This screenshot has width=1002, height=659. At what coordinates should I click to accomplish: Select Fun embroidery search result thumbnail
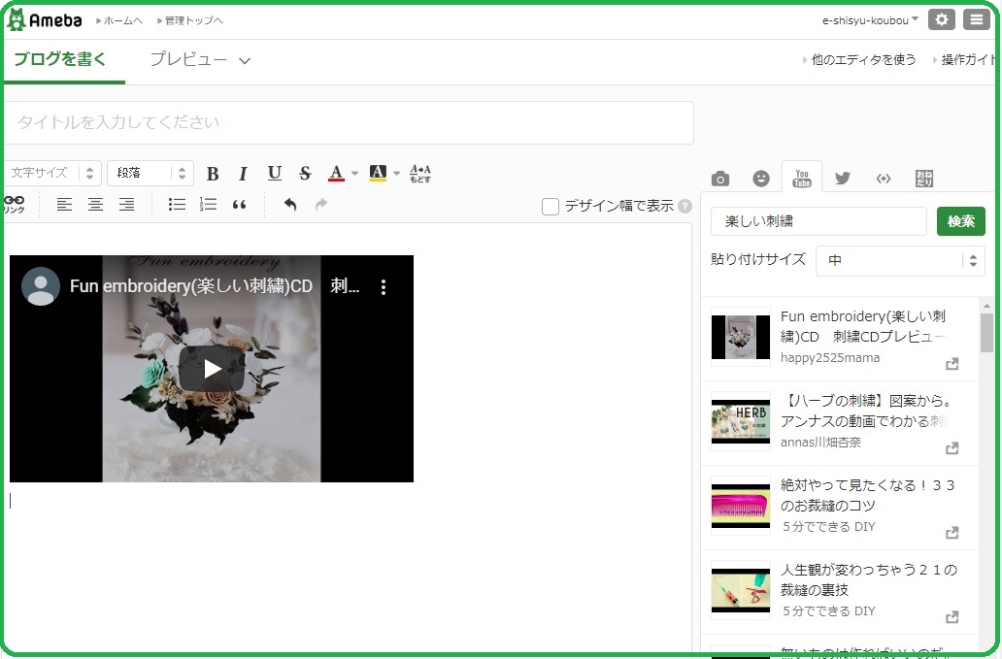[x=741, y=337]
